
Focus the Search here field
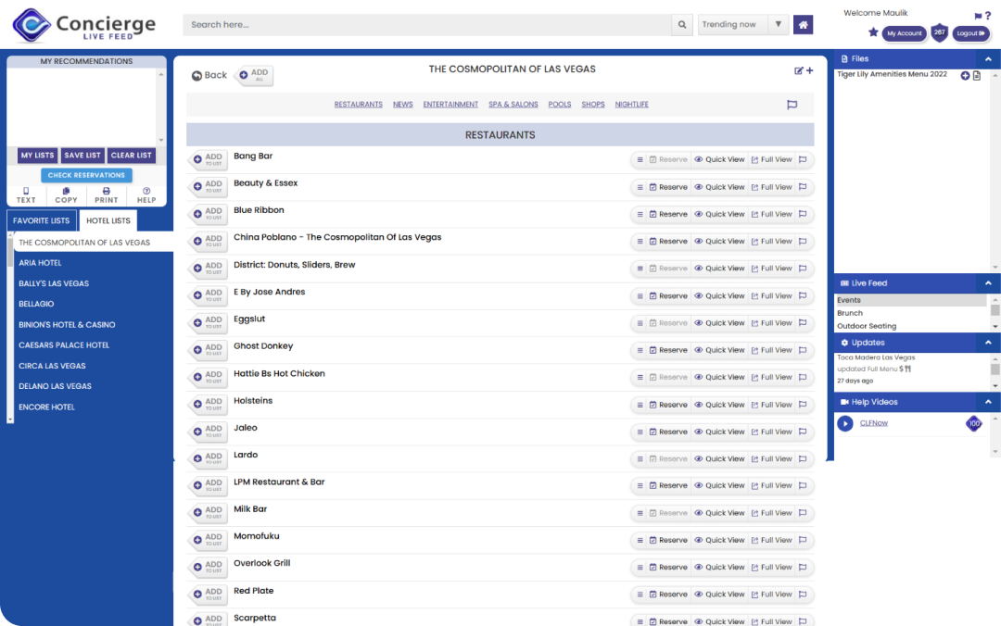click(x=427, y=25)
